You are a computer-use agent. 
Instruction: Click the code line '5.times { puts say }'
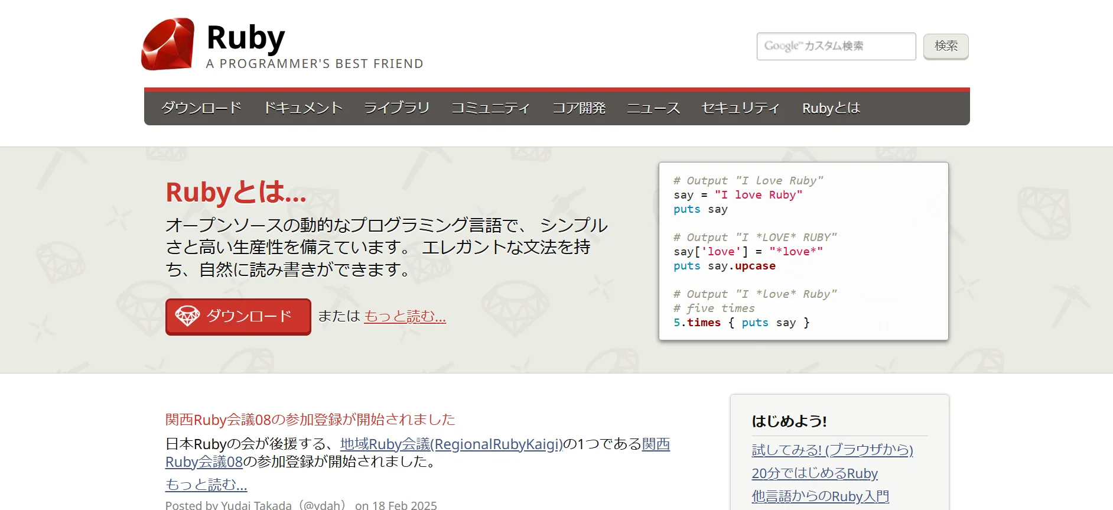[741, 323]
